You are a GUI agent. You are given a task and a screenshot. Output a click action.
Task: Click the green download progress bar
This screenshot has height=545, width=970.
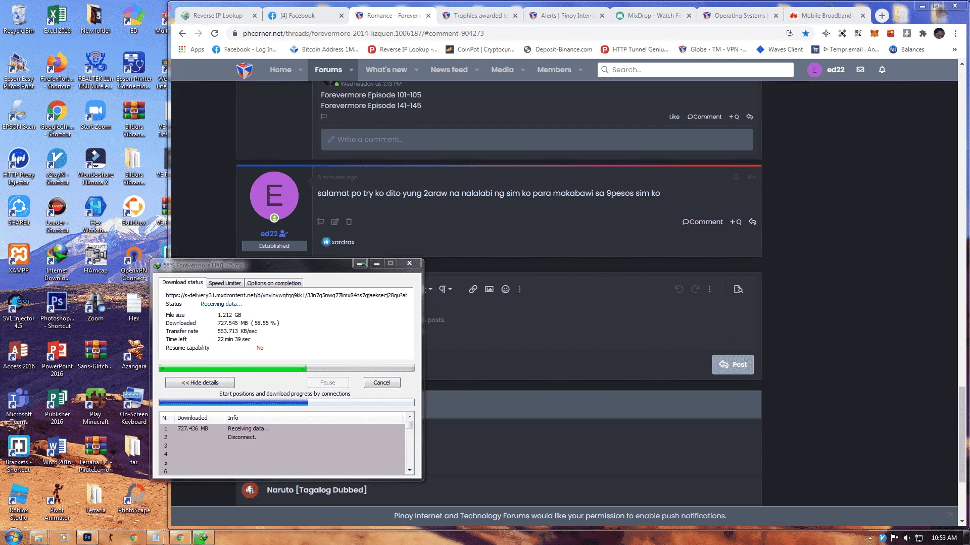click(x=286, y=368)
